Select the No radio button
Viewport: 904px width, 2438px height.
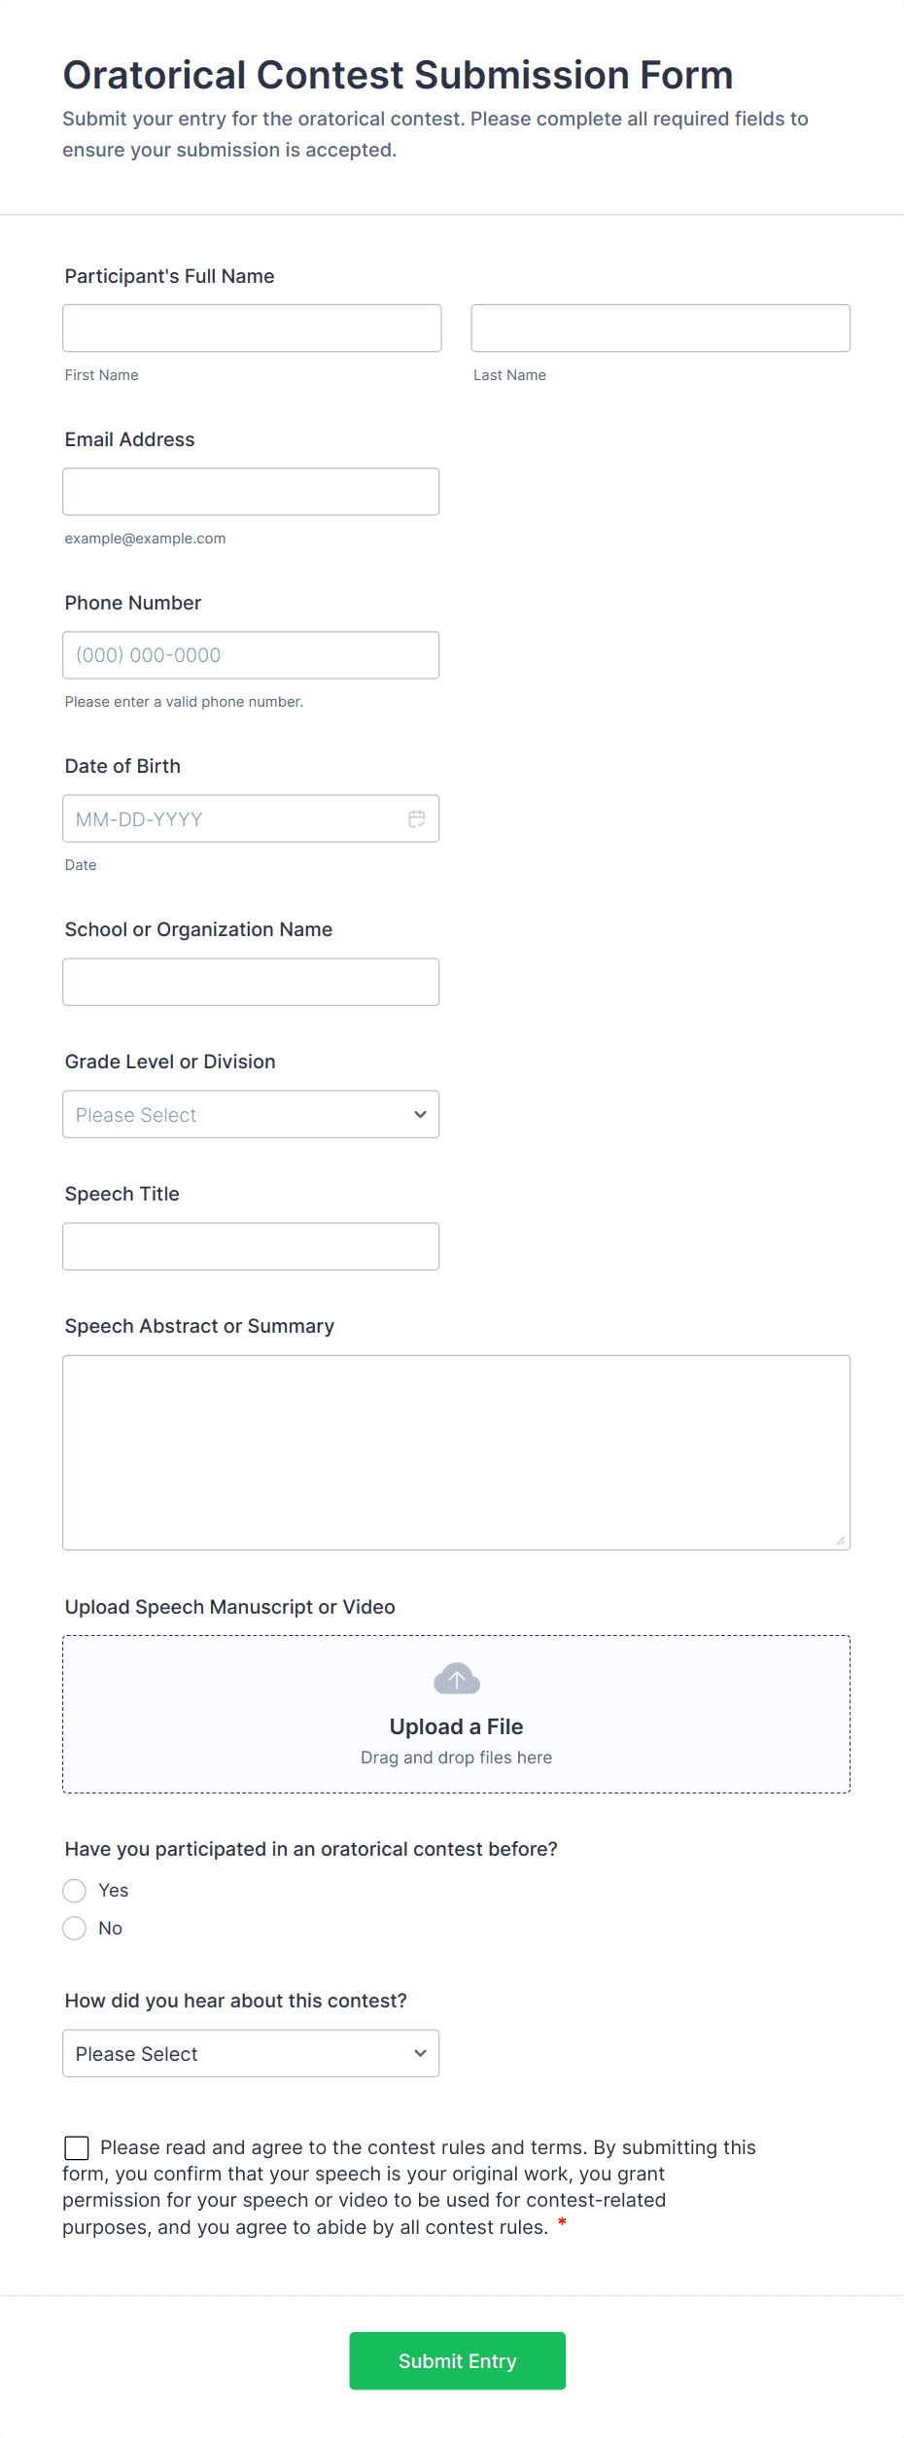pyautogui.click(x=75, y=1928)
